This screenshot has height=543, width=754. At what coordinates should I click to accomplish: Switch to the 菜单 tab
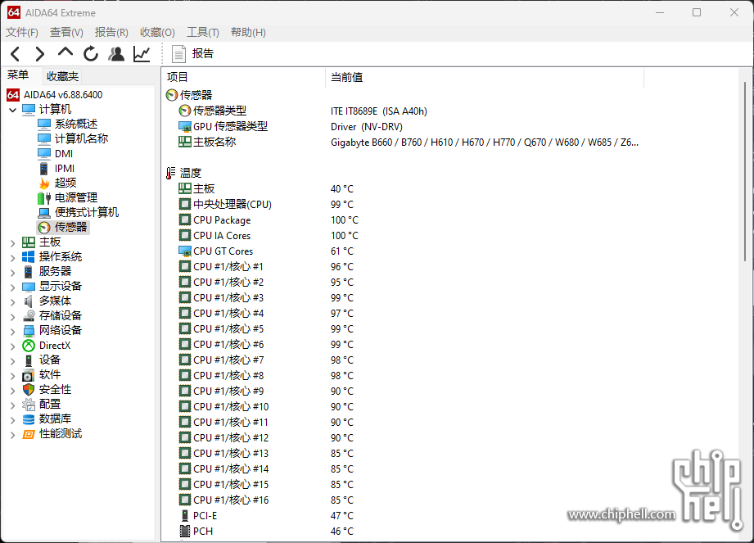tap(18, 75)
